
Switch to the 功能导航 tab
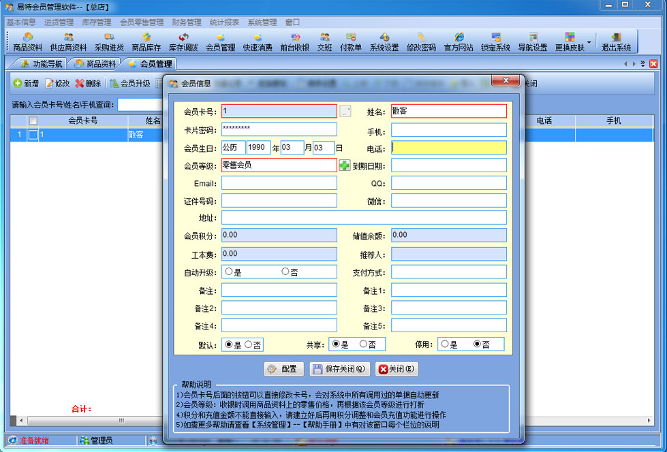point(42,64)
